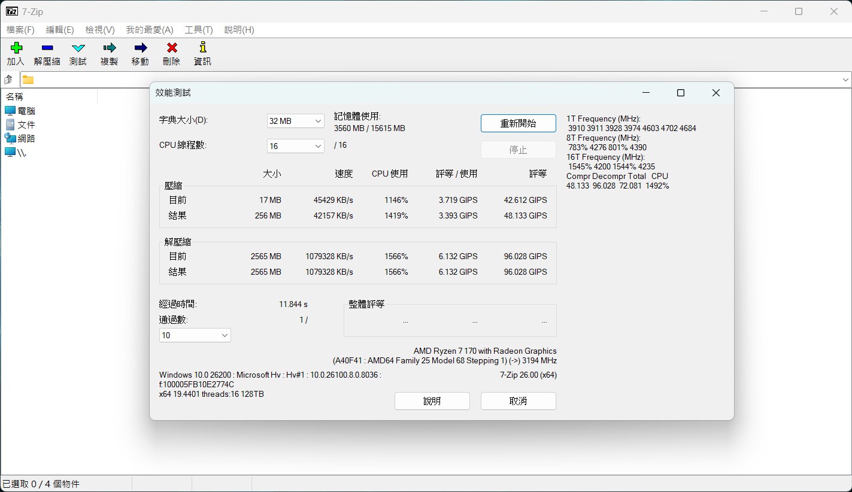Click the 取消 cancel button

coord(518,401)
